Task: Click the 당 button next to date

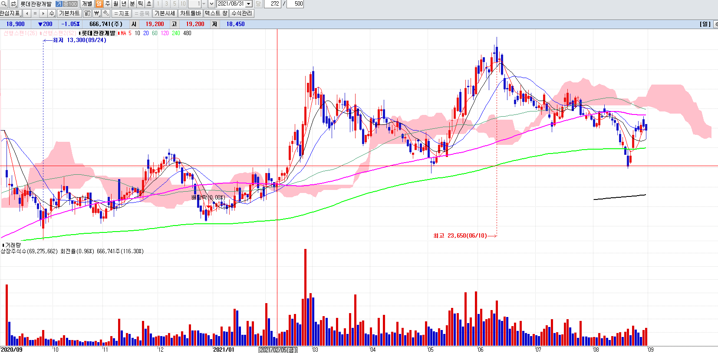Action: (258, 4)
